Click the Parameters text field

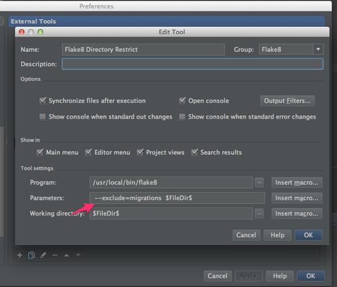click(177, 198)
